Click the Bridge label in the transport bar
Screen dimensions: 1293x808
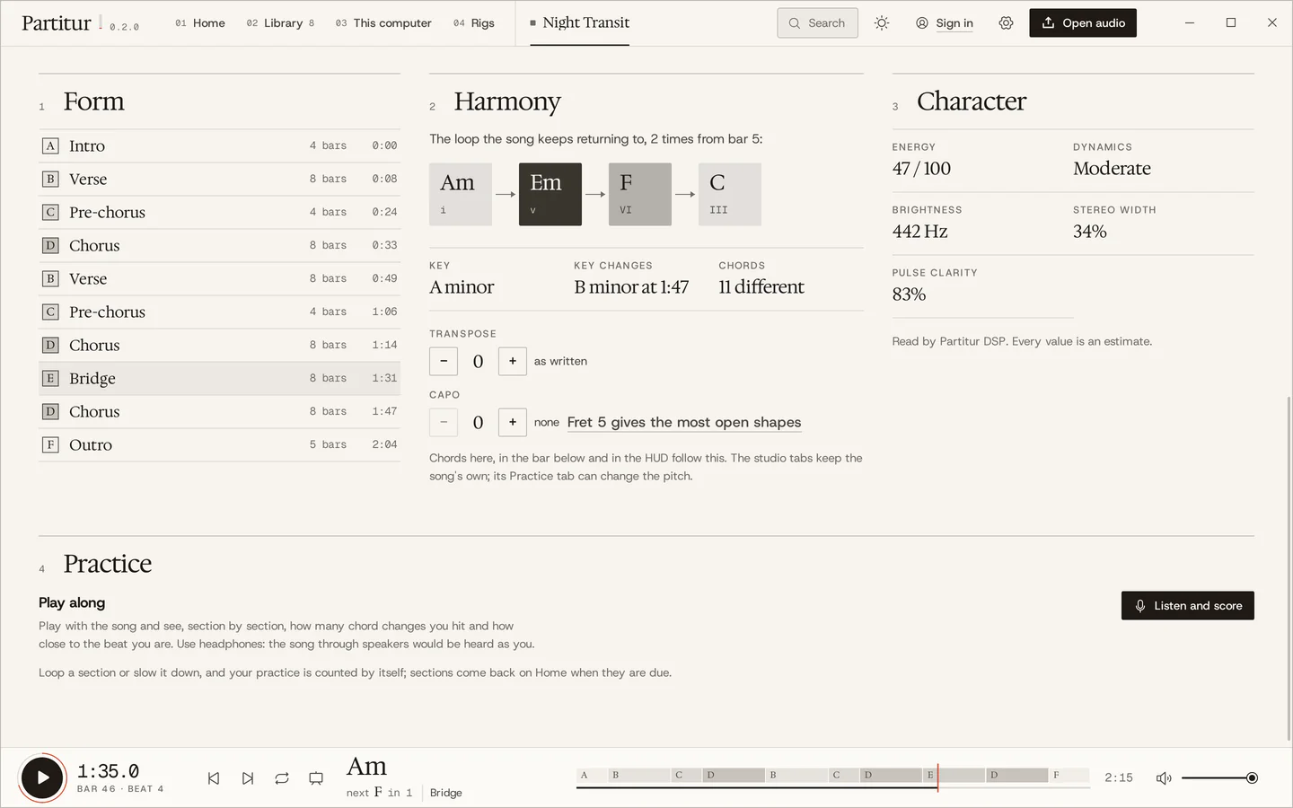click(446, 793)
